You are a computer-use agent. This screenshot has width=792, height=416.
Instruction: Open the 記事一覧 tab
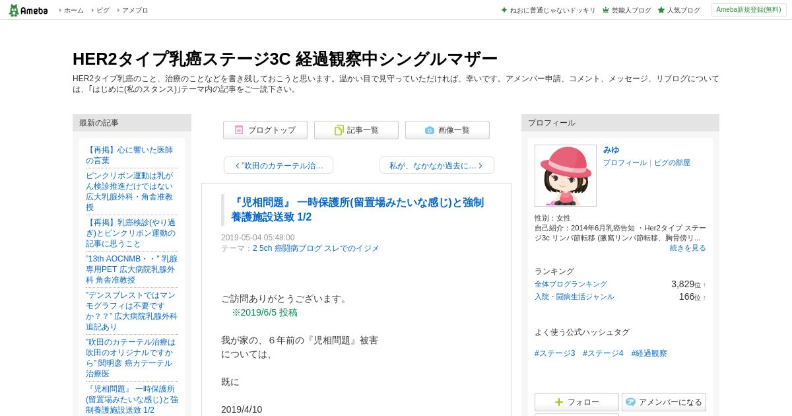(x=356, y=130)
